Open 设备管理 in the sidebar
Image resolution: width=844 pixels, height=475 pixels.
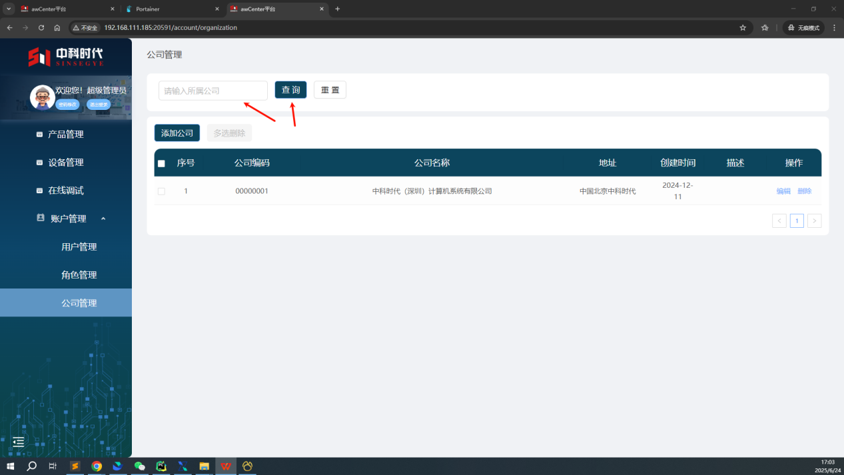point(66,163)
